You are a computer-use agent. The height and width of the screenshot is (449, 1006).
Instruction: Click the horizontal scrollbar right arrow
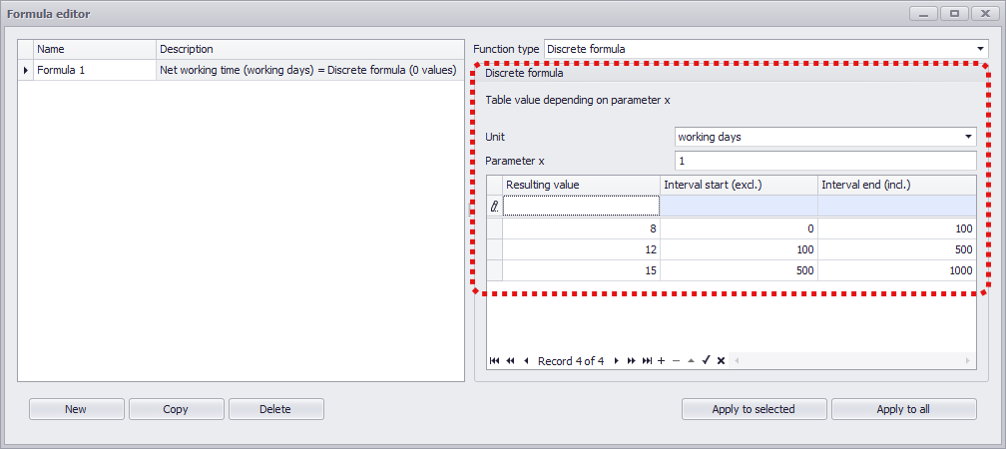click(x=968, y=361)
